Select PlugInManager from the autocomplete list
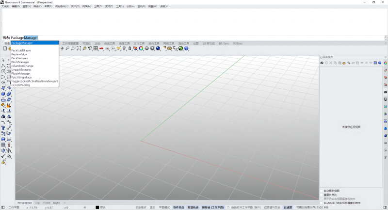 click(x=21, y=73)
